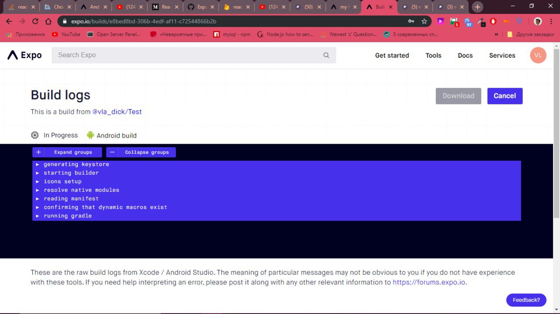Switch to the GitHub Expo browser tab
The height and width of the screenshot is (314, 560).
[x=201, y=7]
